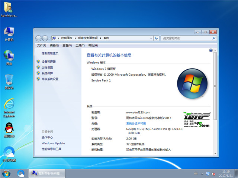The height and width of the screenshot is (178, 238).
Task: Open the 网络 desktop icon
Action: coord(9,57)
